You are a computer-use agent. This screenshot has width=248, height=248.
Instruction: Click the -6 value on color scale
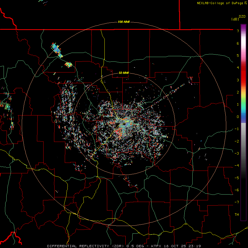[237, 190]
